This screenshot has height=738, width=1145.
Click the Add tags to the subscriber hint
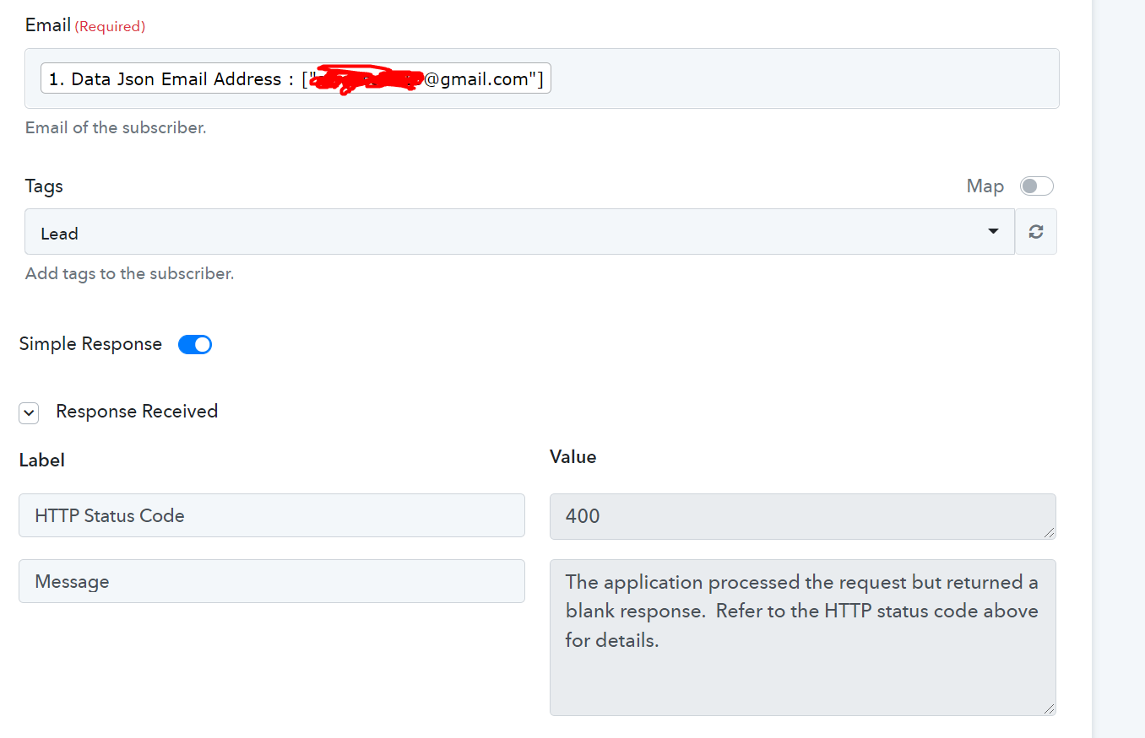tap(129, 274)
